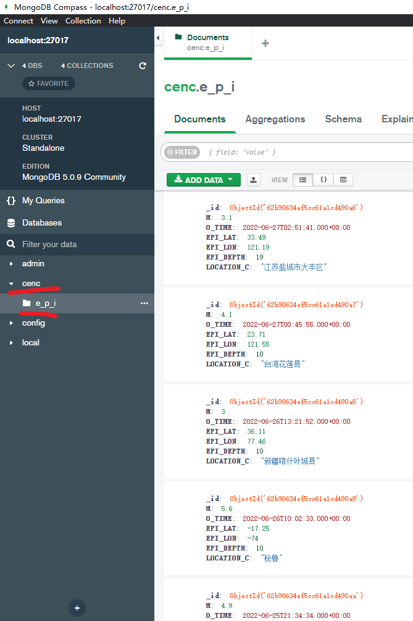Click the EPI_LON value 121.55

tap(258, 345)
